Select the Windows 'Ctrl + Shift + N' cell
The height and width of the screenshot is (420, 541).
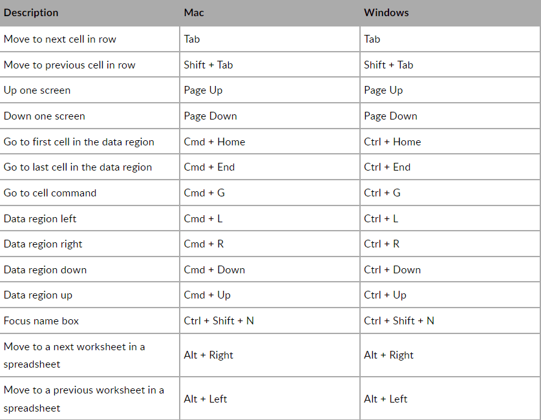pyautogui.click(x=399, y=320)
